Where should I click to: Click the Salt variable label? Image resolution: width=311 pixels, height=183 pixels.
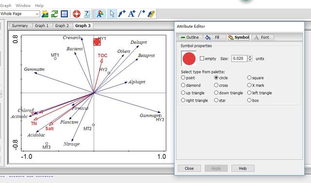point(50,129)
